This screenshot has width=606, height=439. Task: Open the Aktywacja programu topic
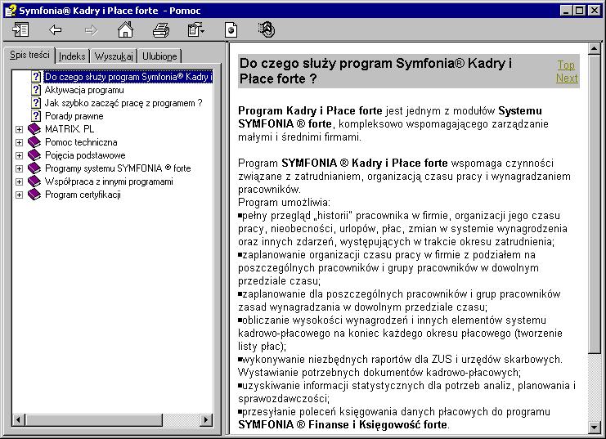[84, 90]
